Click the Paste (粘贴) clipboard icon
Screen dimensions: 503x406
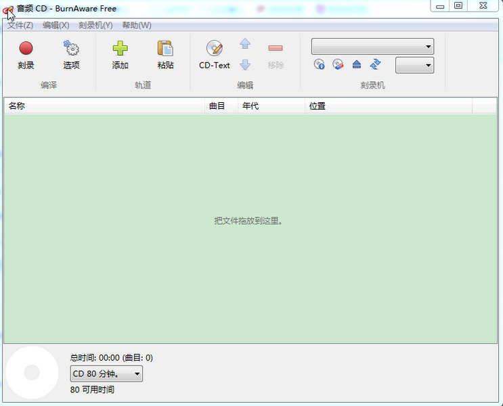tap(165, 49)
